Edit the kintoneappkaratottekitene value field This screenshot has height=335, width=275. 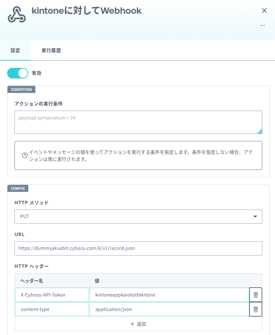pos(169,295)
